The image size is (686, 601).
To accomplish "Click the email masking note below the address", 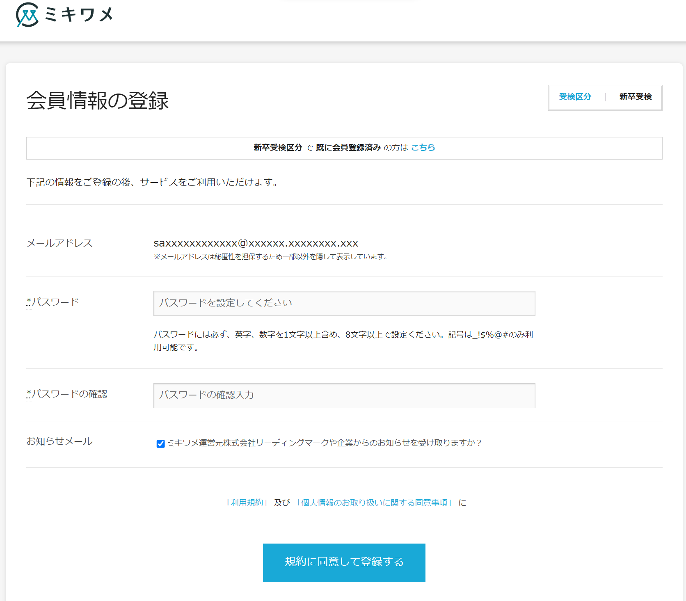I will click(271, 257).
